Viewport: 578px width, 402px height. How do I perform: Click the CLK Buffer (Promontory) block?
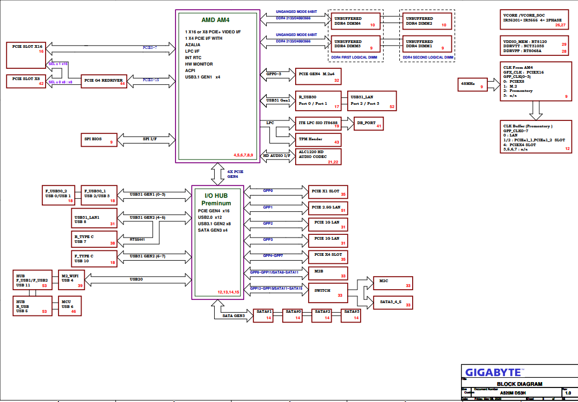tap(536, 137)
